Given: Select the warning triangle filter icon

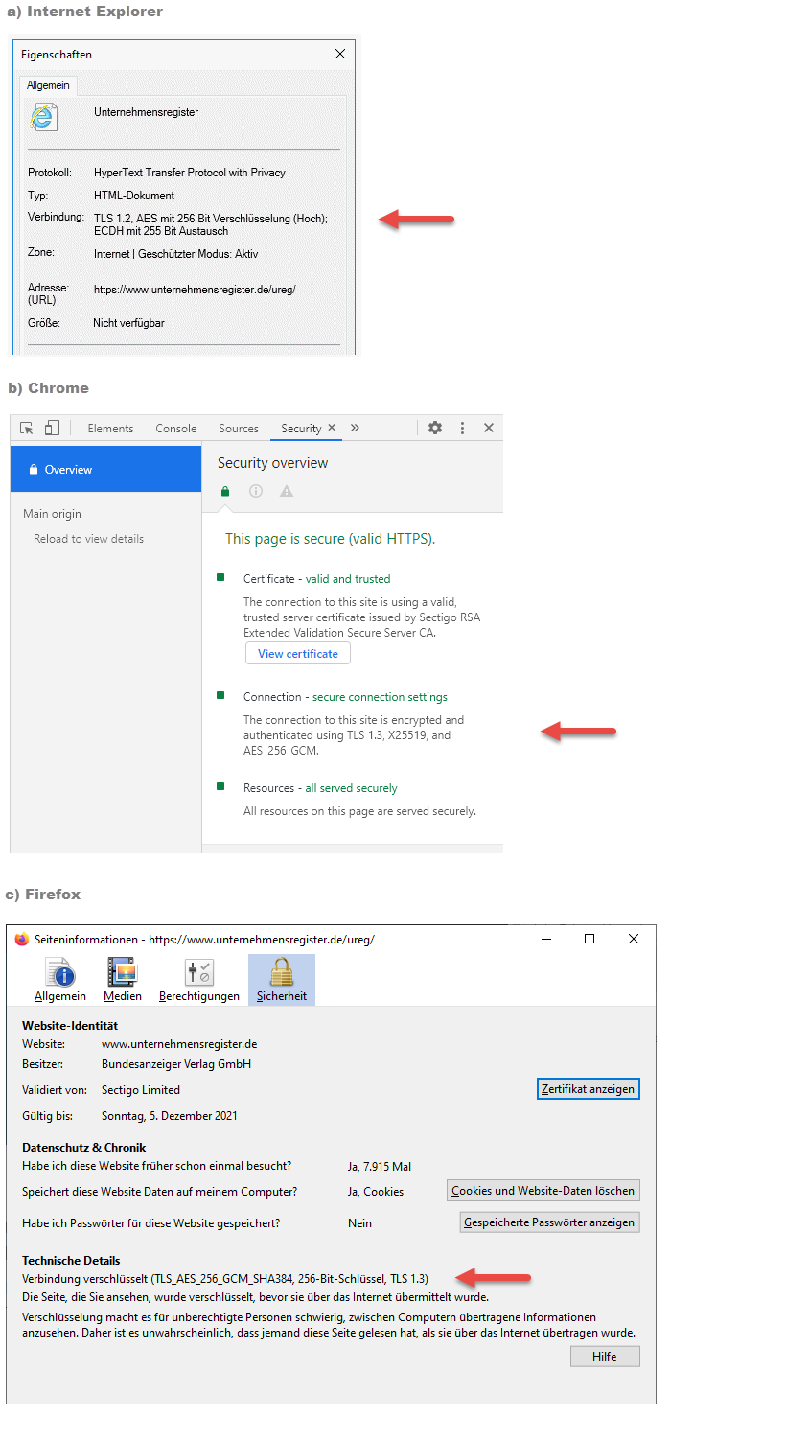Looking at the screenshot, I should coord(286,491).
